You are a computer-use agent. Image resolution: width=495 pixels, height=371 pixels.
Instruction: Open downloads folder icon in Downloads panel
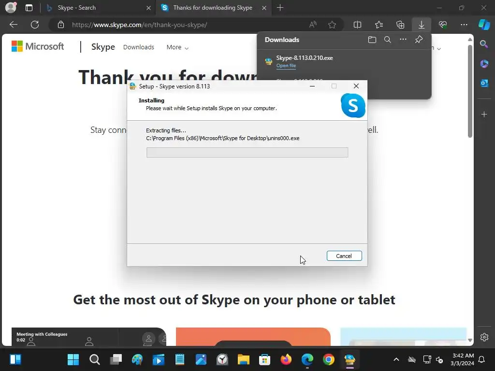pyautogui.click(x=372, y=40)
